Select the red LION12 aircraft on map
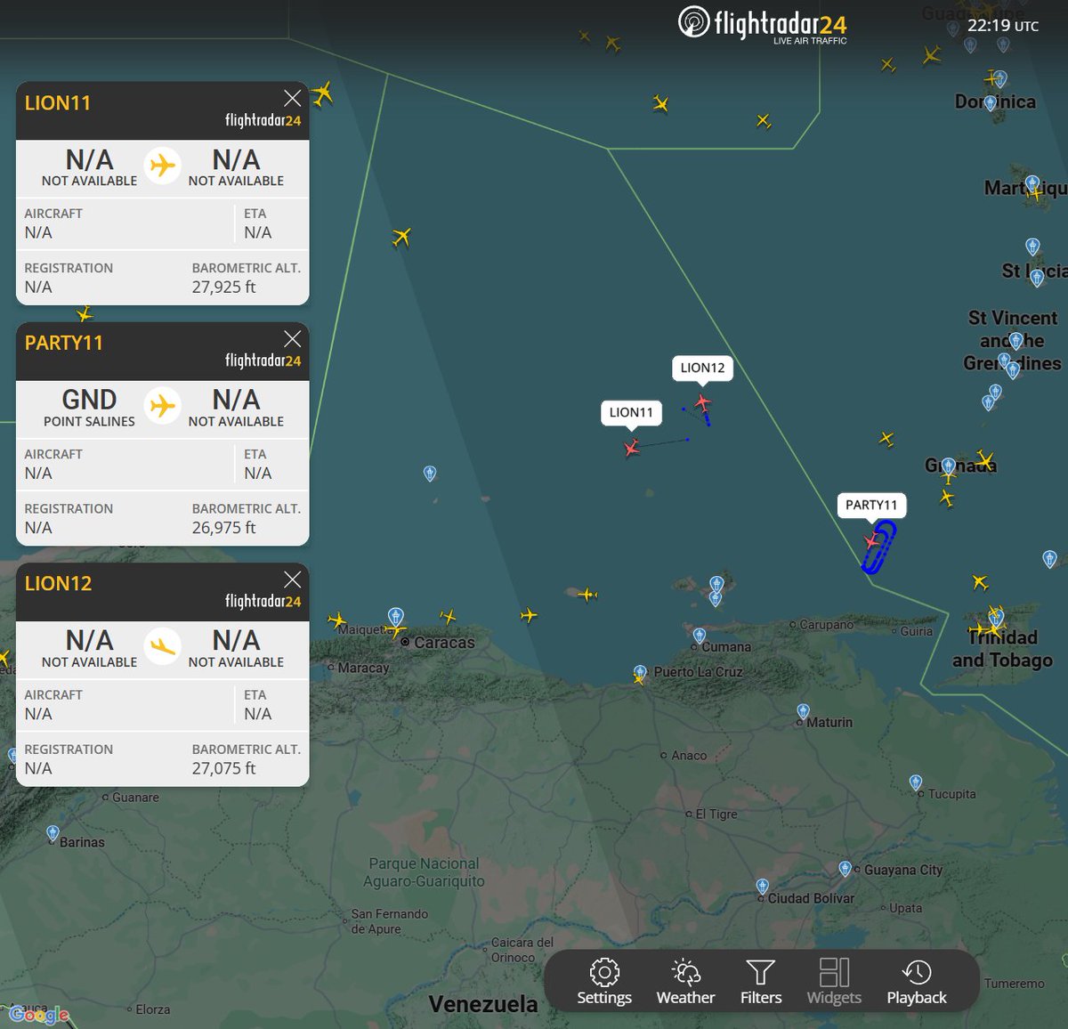Screen dimensions: 1068x1029 [703, 403]
